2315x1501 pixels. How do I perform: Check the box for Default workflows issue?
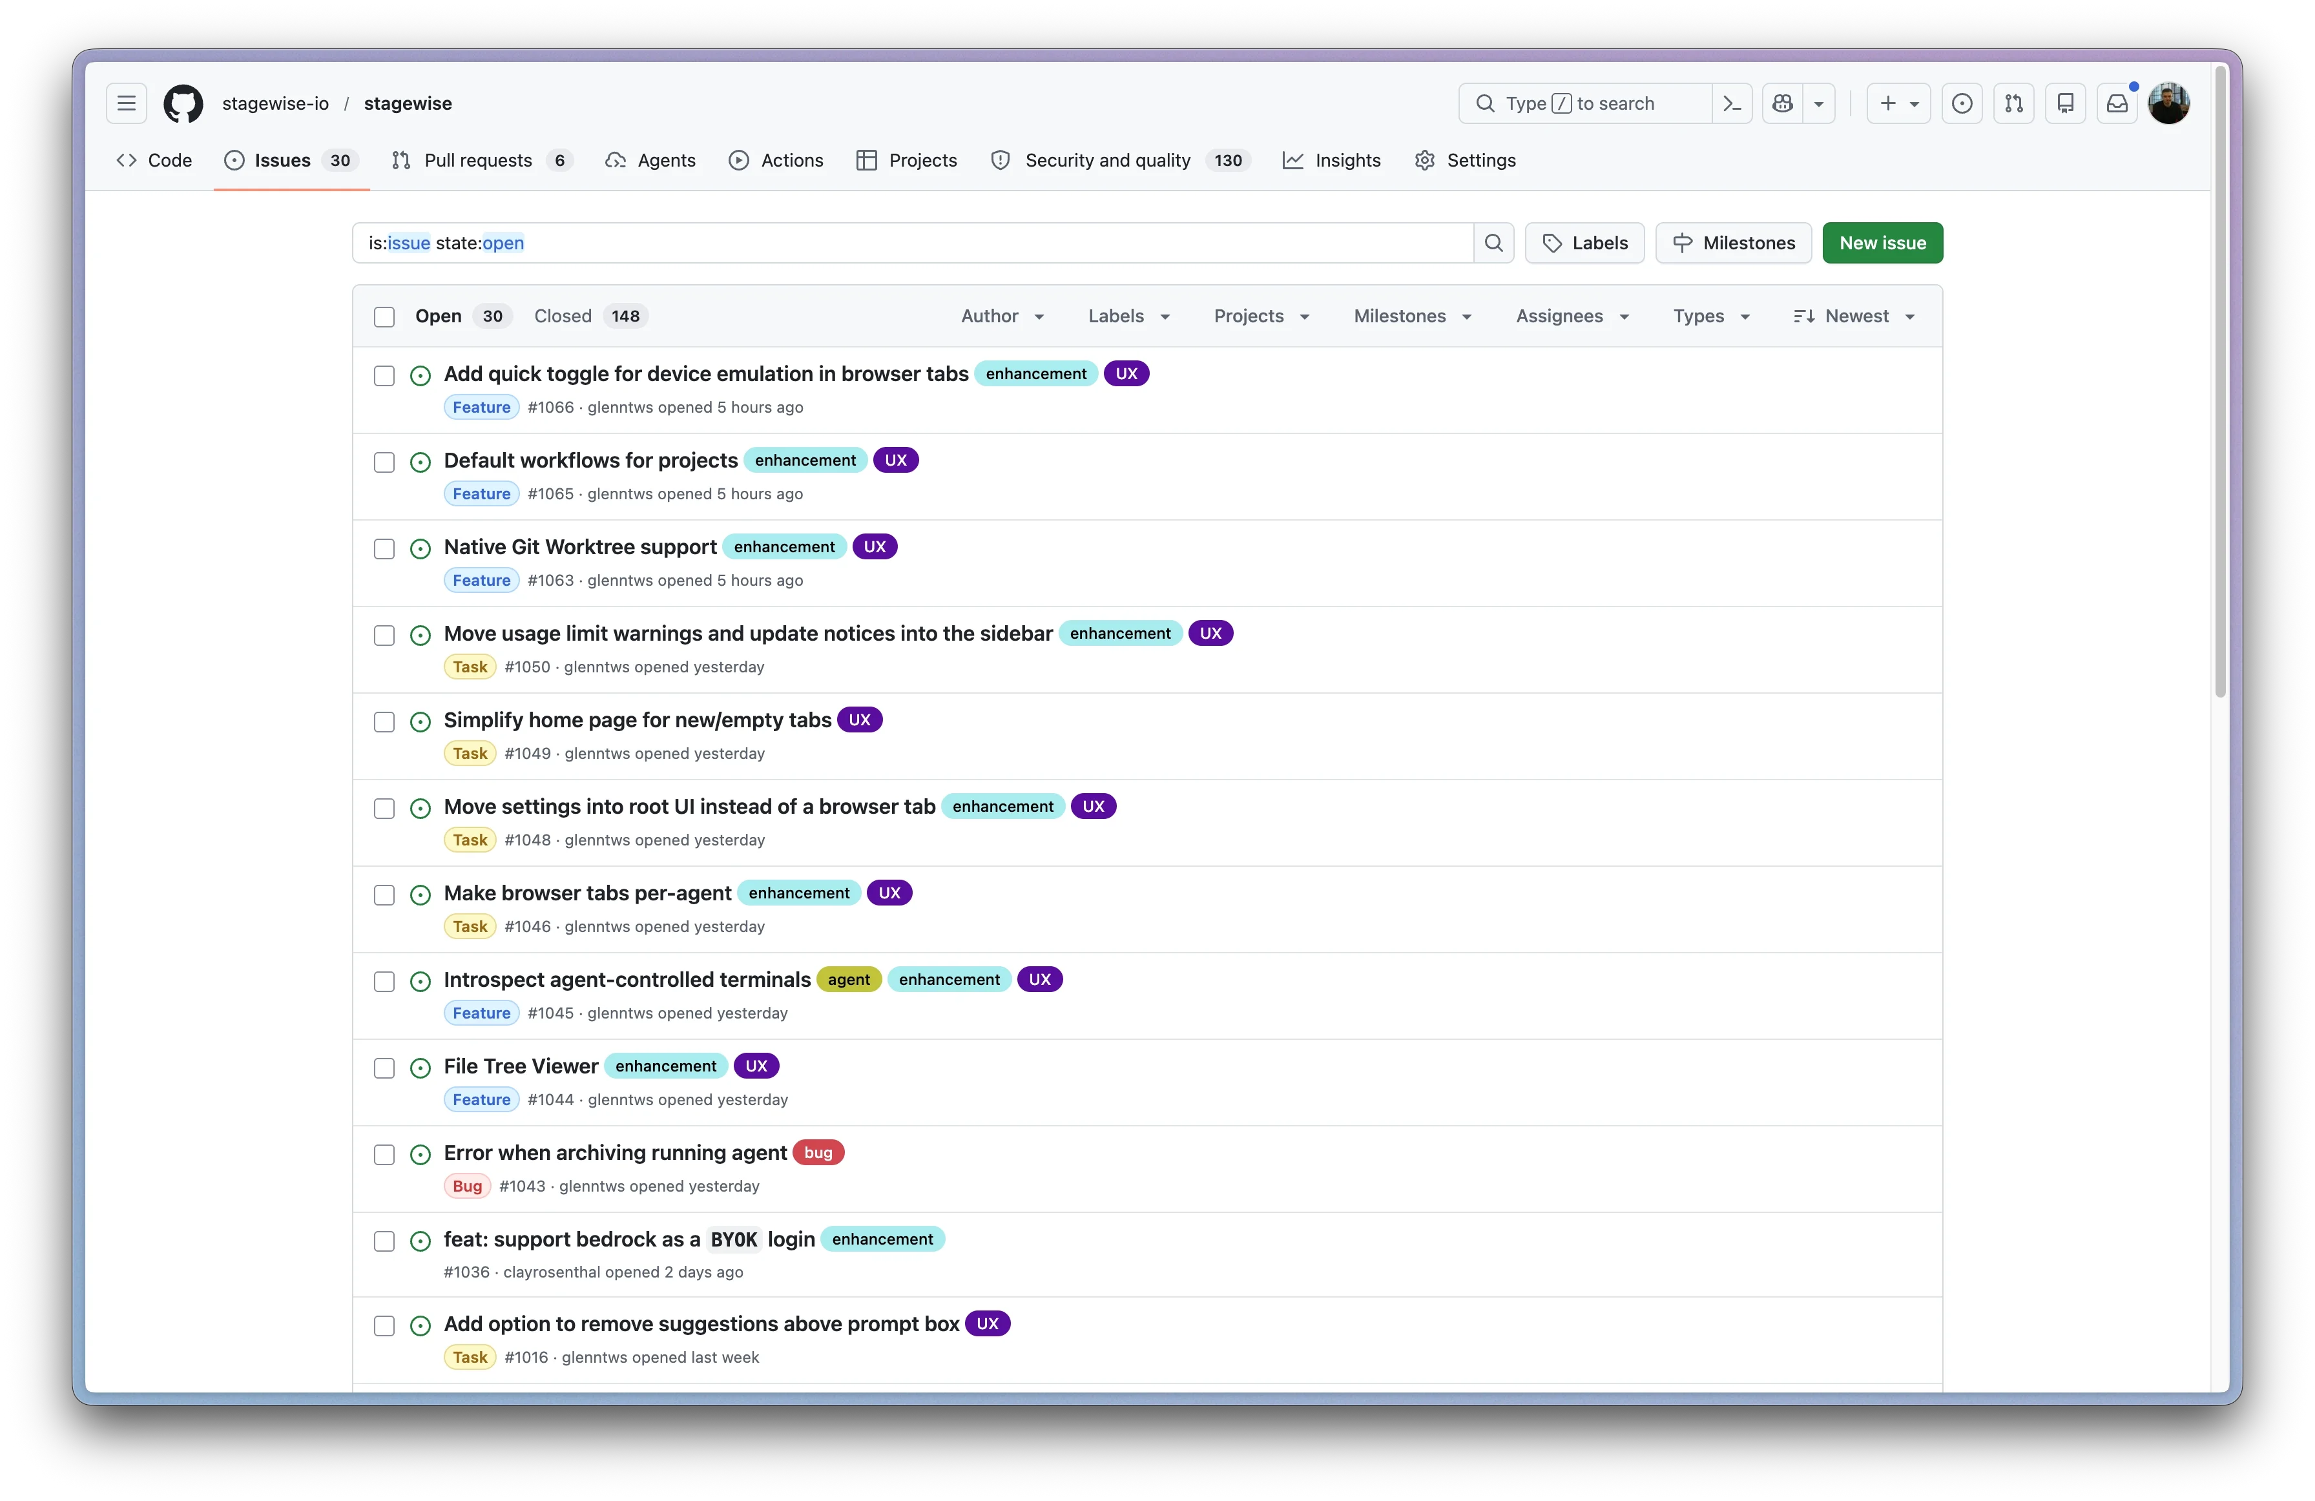coord(384,462)
